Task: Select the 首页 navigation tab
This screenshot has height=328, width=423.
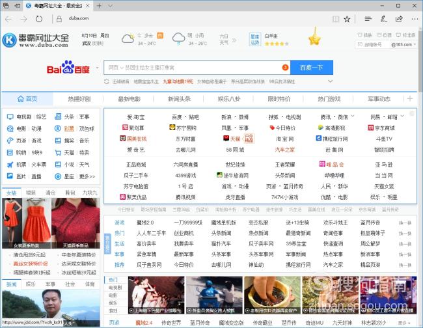Action: coord(27,99)
